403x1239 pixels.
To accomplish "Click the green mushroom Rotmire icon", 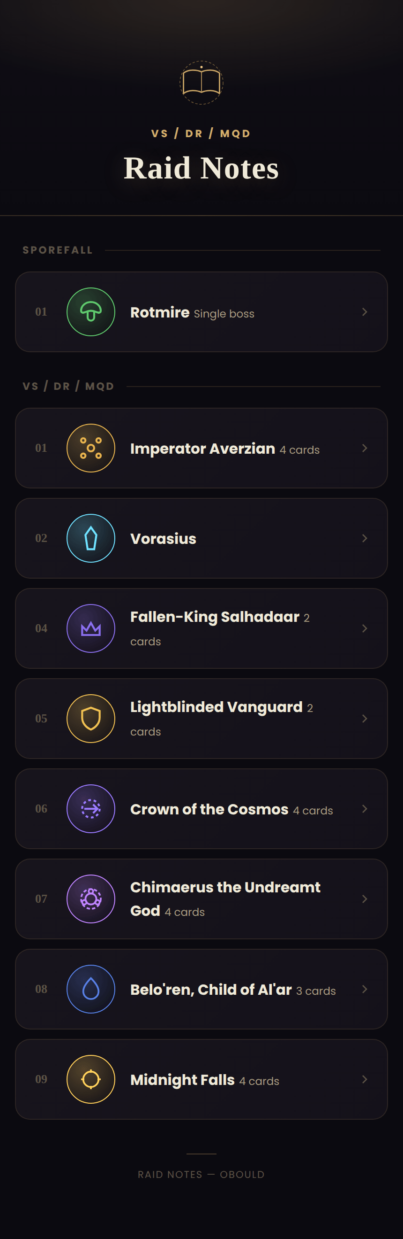I will point(91,312).
